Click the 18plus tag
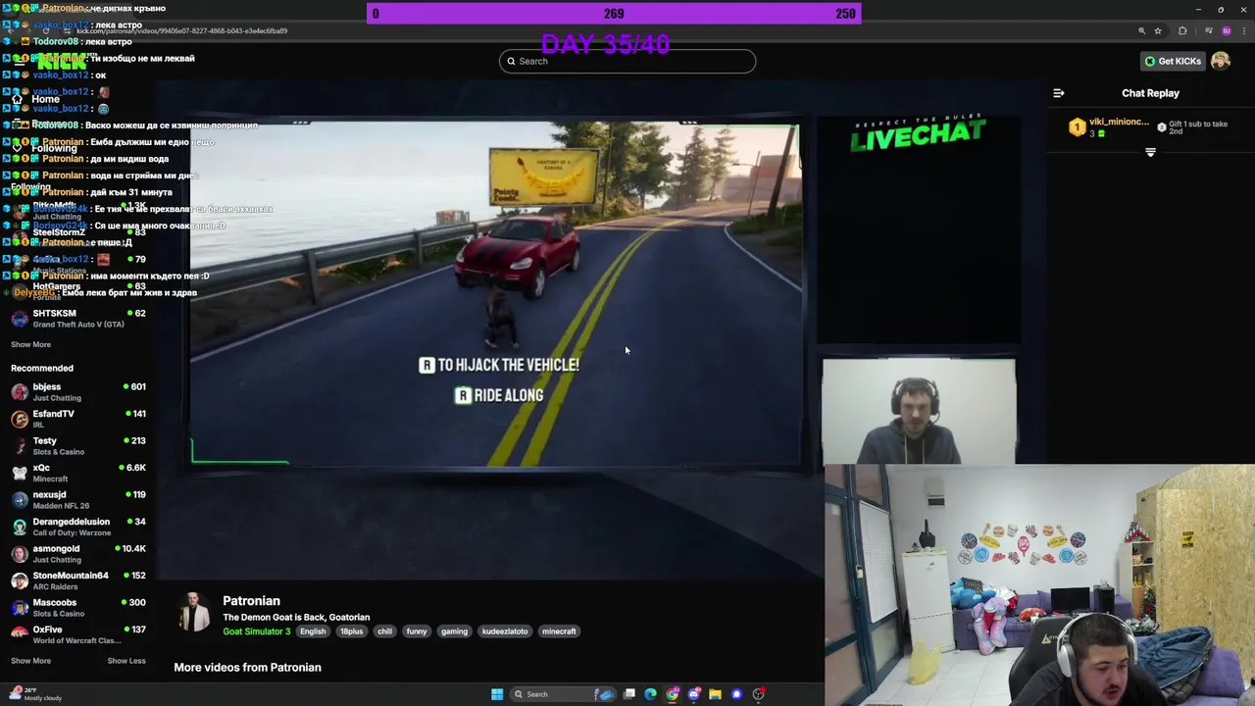This screenshot has width=1255, height=706. 351,631
